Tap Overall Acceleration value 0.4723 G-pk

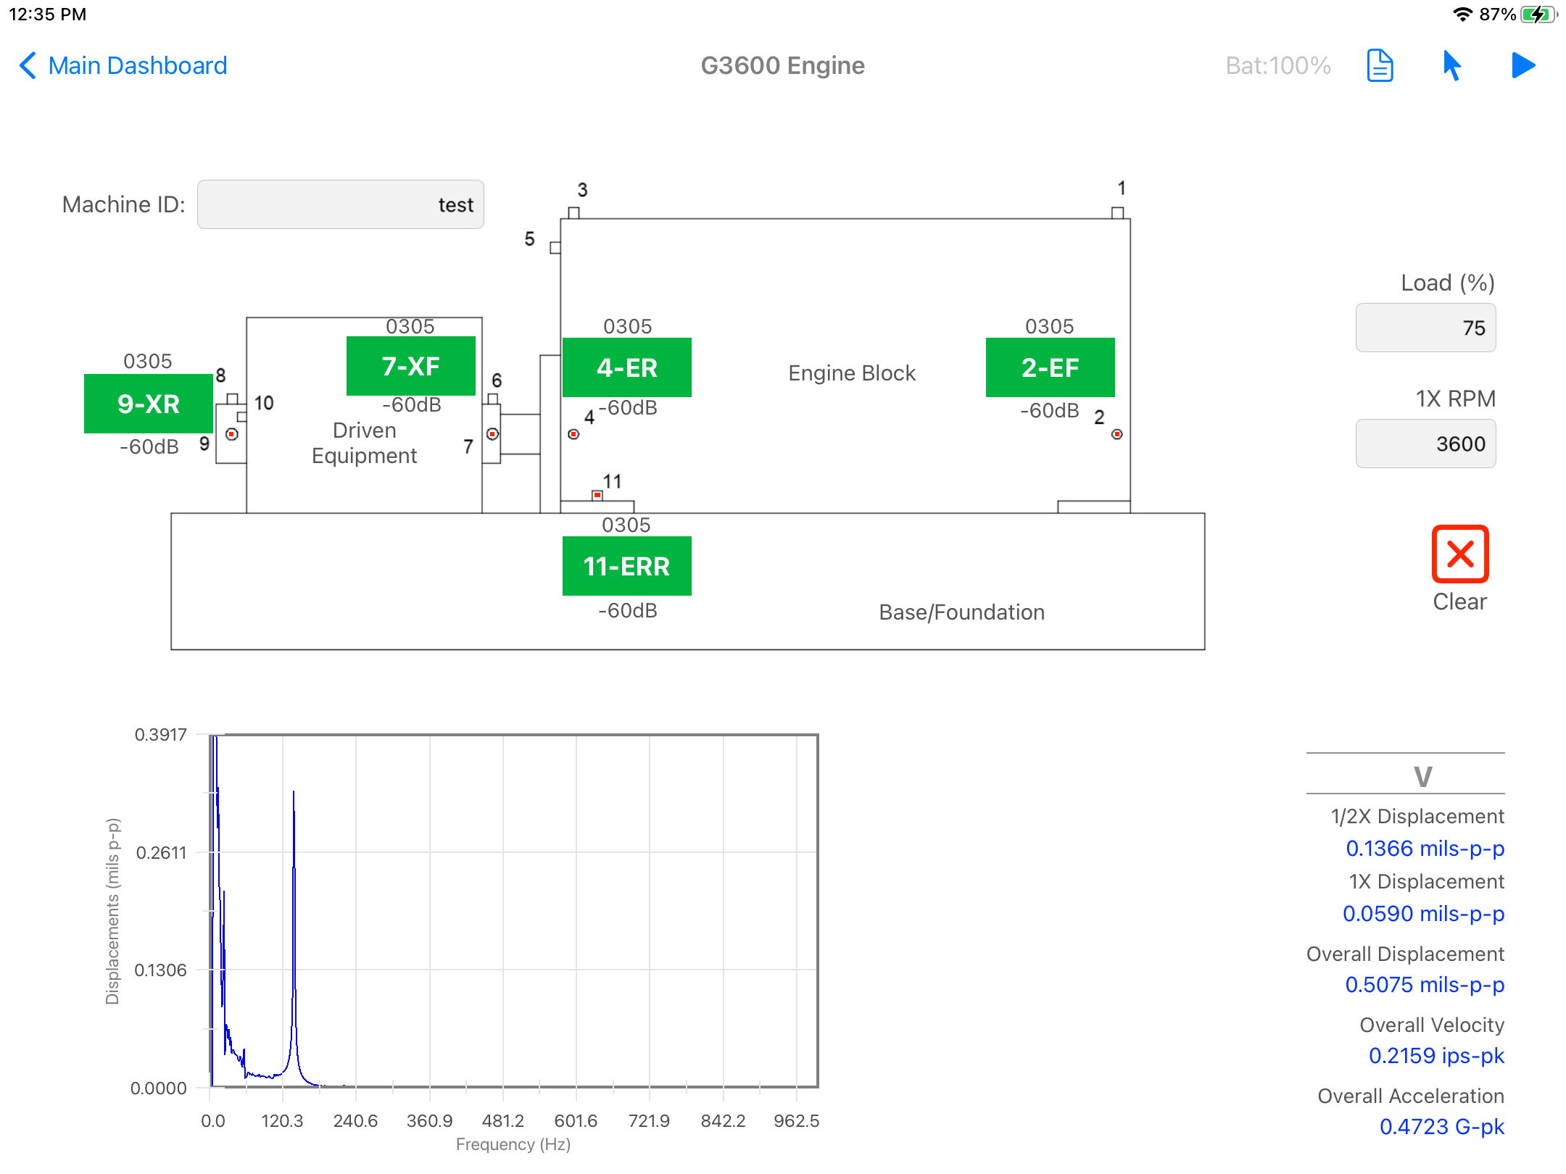[x=1441, y=1126]
